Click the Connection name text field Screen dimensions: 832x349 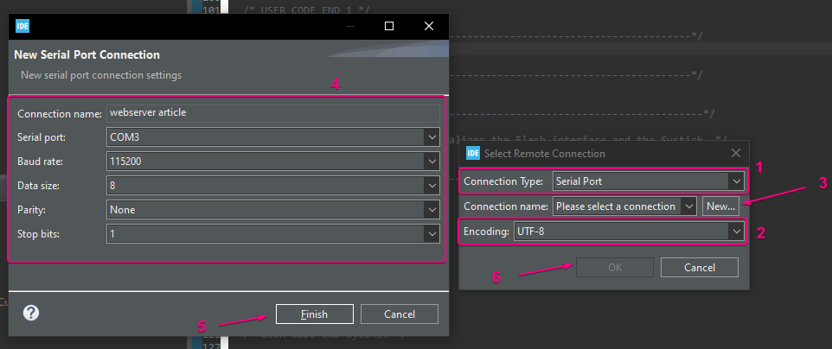(x=272, y=113)
